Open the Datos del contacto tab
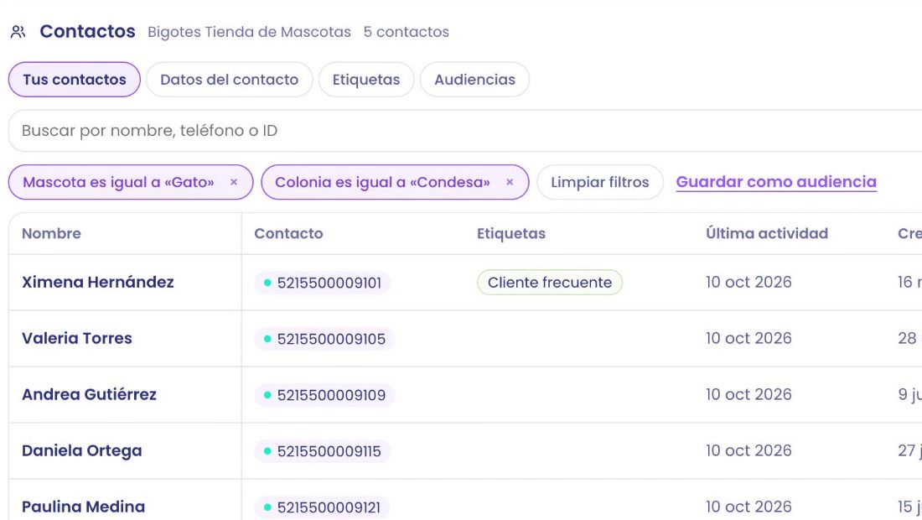 pyautogui.click(x=230, y=80)
